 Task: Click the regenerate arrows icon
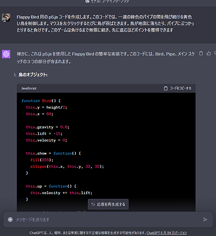point(93,204)
